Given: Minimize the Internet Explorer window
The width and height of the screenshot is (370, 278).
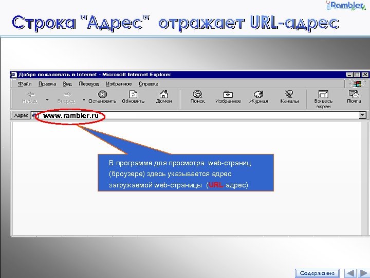Looking at the screenshot, I should [x=349, y=75].
